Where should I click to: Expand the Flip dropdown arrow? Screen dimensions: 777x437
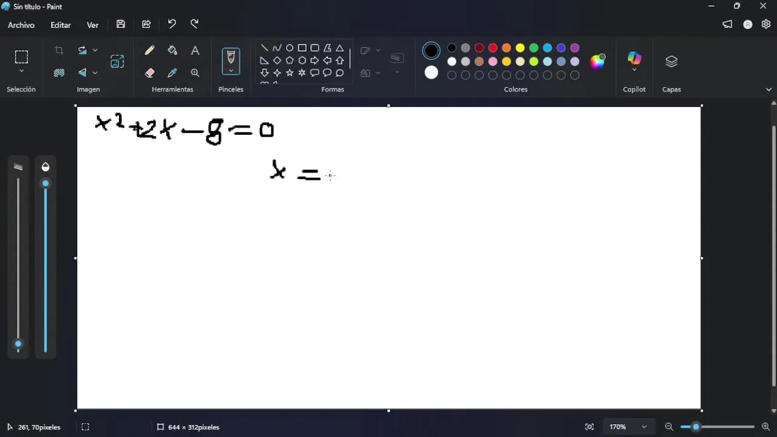tap(95, 73)
